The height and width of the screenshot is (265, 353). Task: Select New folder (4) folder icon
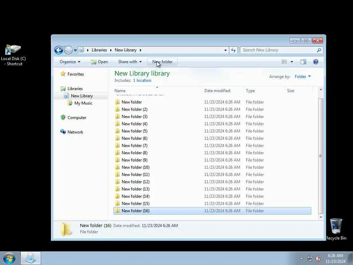coord(117,124)
